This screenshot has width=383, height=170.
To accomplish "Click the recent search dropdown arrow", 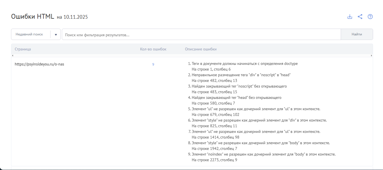I will coord(56,35).
